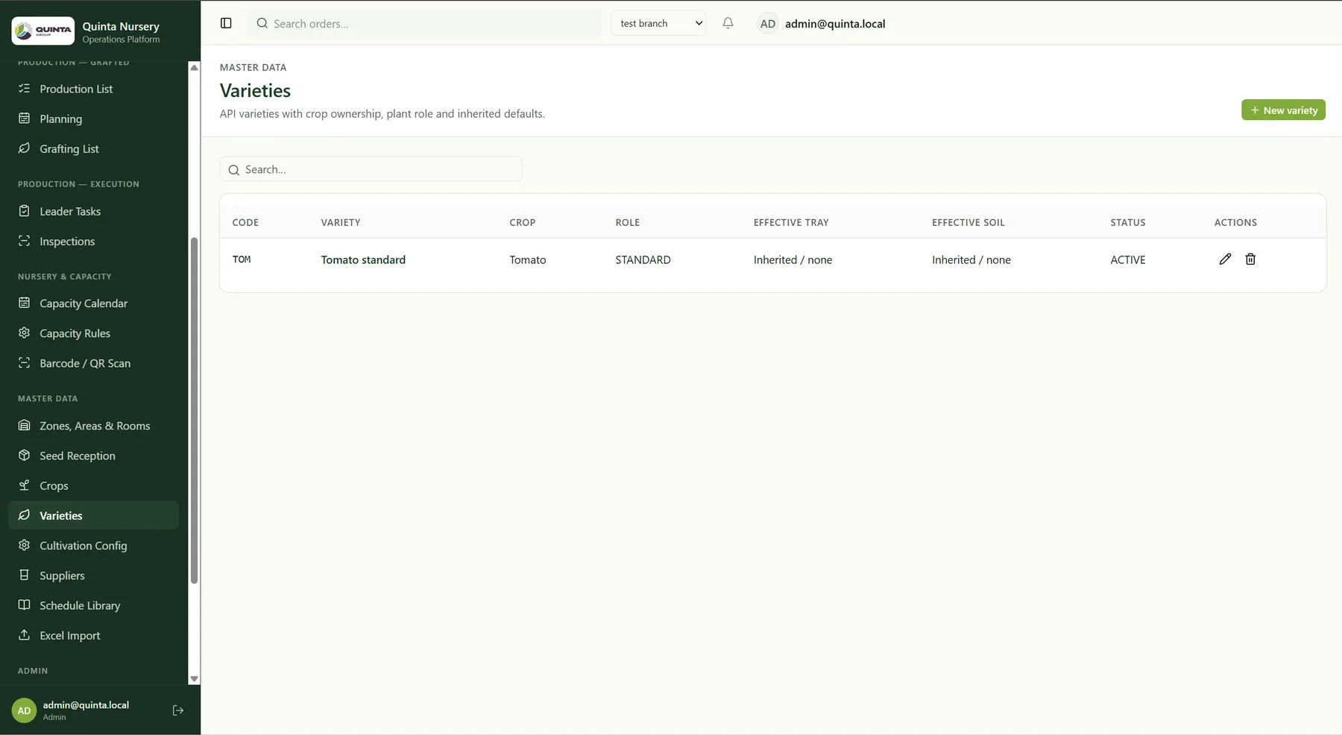Delete Tomato standard using trash icon
This screenshot has height=735, width=1342.
(x=1250, y=259)
